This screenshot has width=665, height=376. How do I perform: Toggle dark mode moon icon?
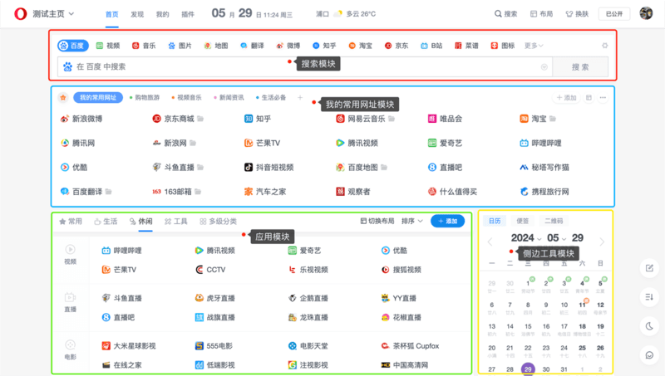649,326
